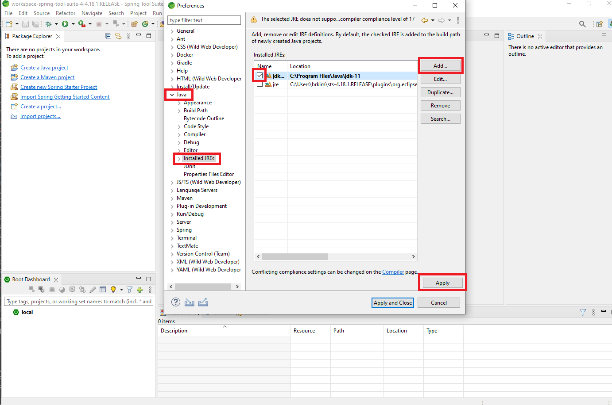Click the back arrow in Preferences header
This screenshot has width=612, height=405.
click(424, 20)
